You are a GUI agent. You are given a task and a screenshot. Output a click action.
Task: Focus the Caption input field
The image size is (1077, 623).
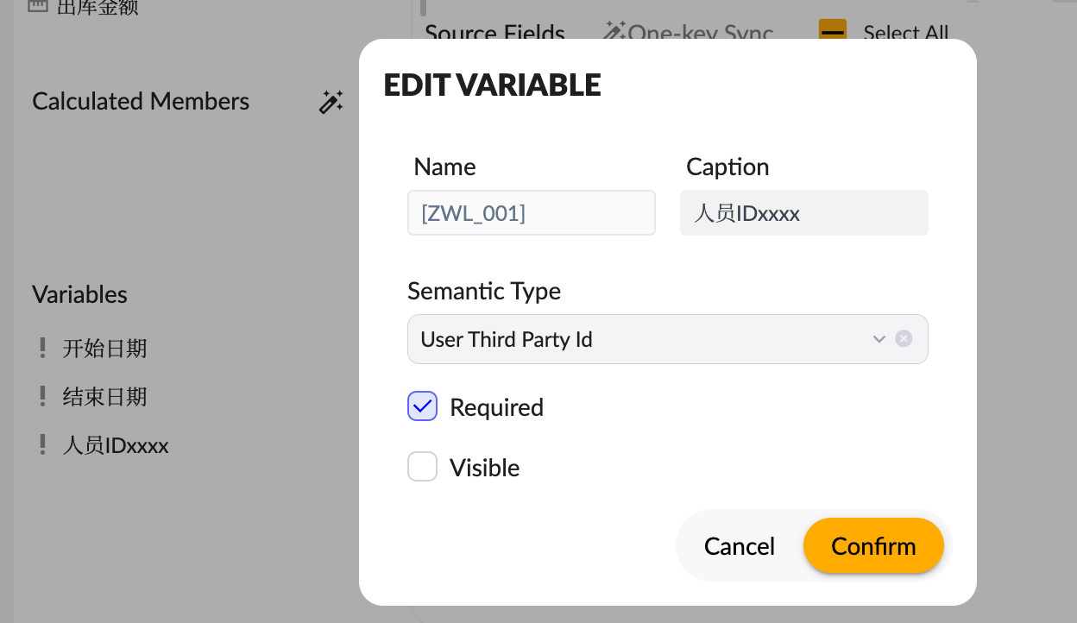[803, 213]
